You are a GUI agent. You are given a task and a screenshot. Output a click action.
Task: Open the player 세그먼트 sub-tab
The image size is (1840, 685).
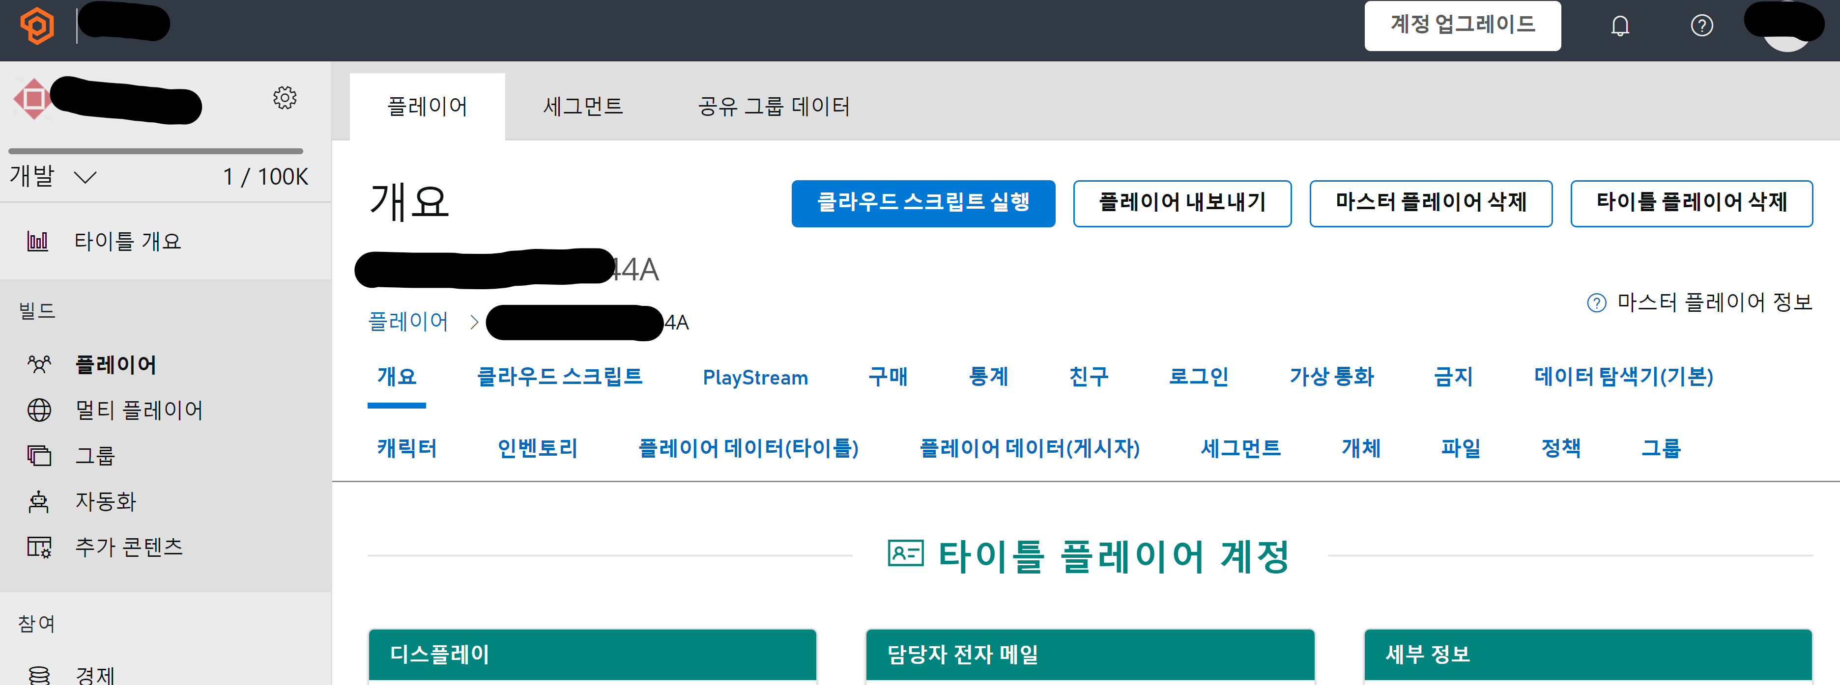coord(1241,448)
